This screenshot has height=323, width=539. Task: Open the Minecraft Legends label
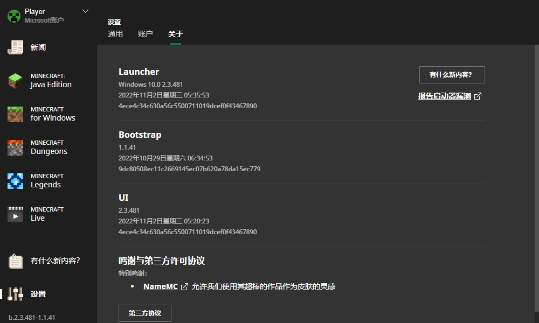click(47, 181)
